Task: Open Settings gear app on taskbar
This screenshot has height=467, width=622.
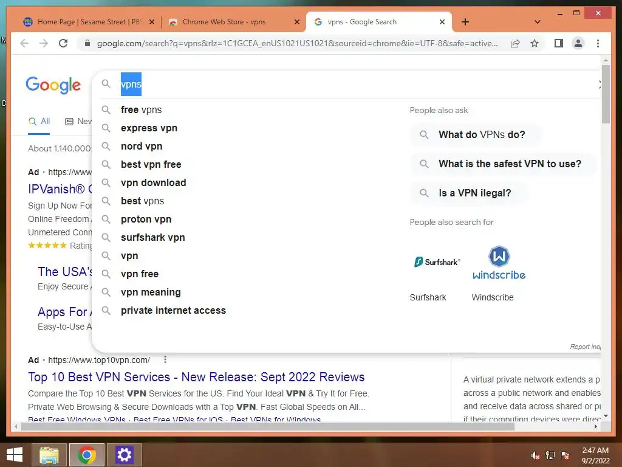Action: [124, 455]
